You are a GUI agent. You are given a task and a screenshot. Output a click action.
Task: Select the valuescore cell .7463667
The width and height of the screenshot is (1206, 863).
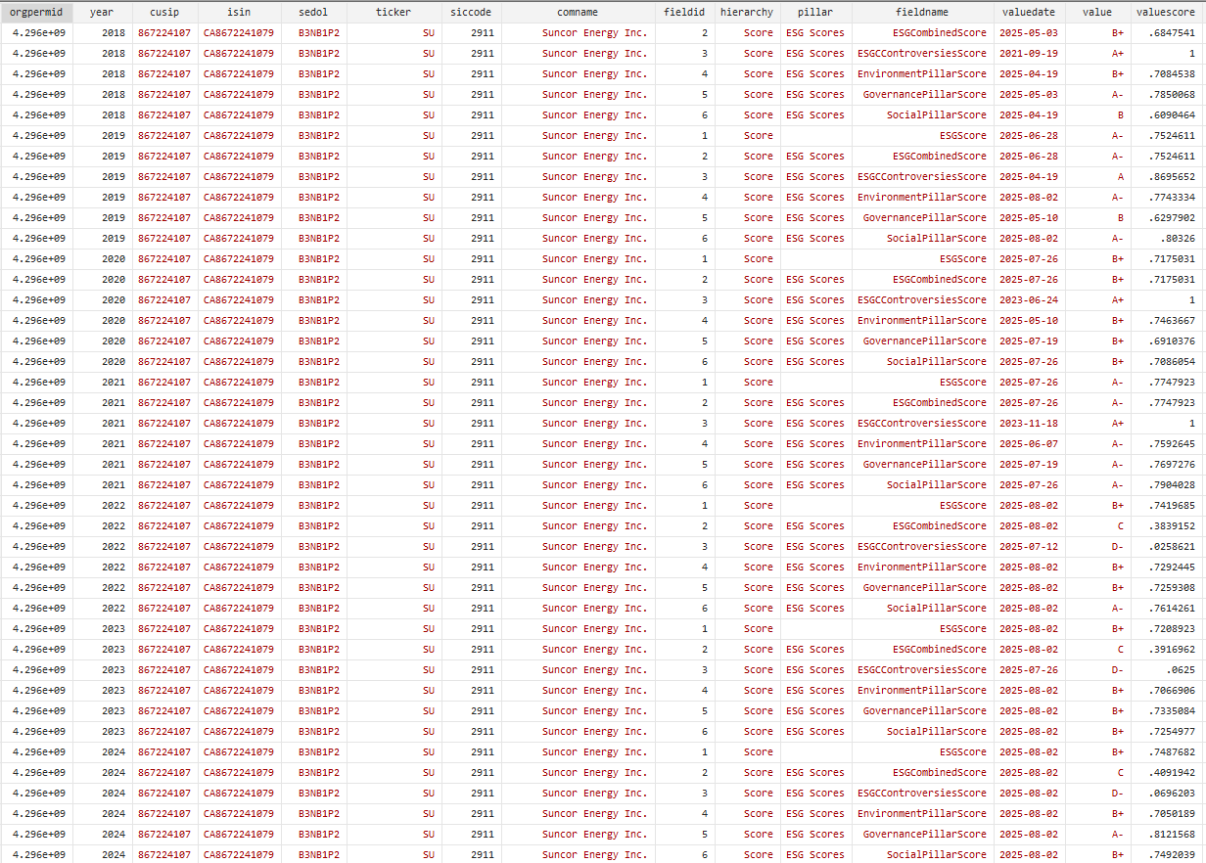pyautogui.click(x=1165, y=321)
